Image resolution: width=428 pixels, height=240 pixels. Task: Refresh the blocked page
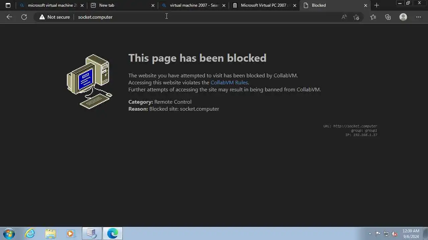click(24, 17)
